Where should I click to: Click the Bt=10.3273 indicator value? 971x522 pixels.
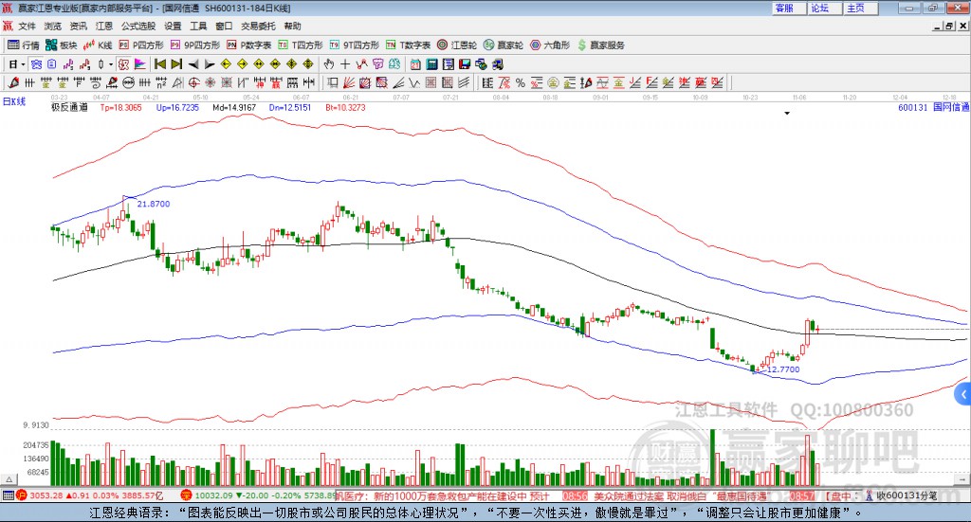[345, 108]
